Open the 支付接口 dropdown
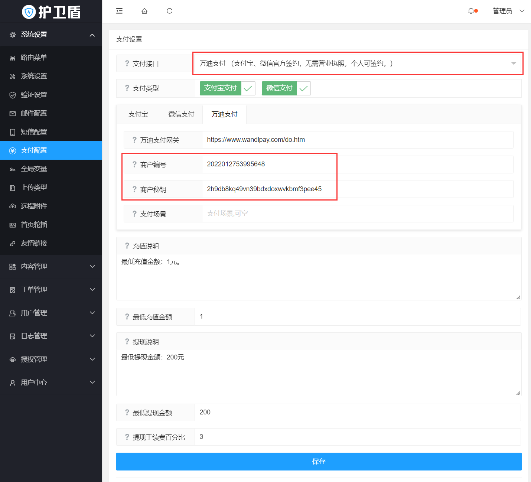The image size is (531, 482). 358,63
